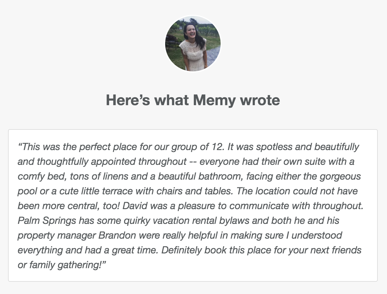The image size is (387, 294).
Task: Click the name "Brandon" in the review
Action: [117, 235]
